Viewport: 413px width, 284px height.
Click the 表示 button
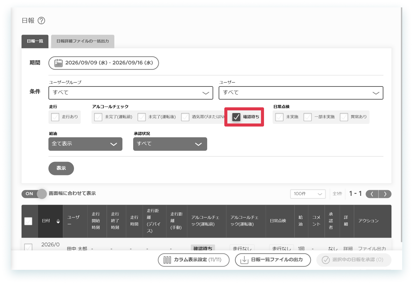(61, 168)
